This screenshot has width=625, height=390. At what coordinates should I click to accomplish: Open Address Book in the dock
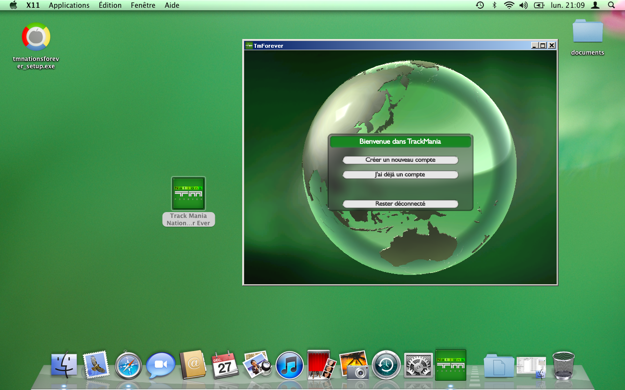click(x=193, y=365)
